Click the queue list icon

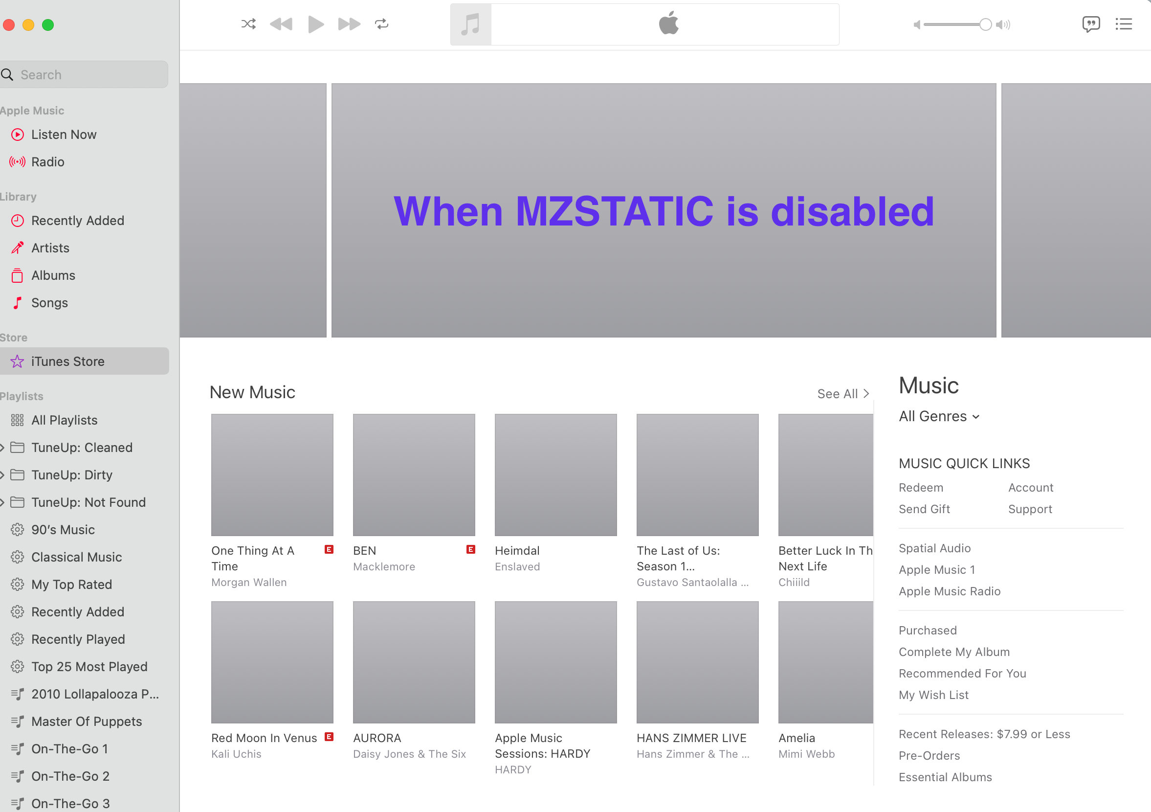tap(1124, 24)
